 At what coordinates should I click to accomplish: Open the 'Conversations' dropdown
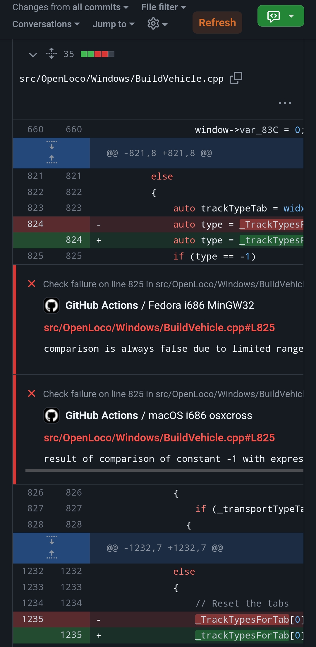46,24
